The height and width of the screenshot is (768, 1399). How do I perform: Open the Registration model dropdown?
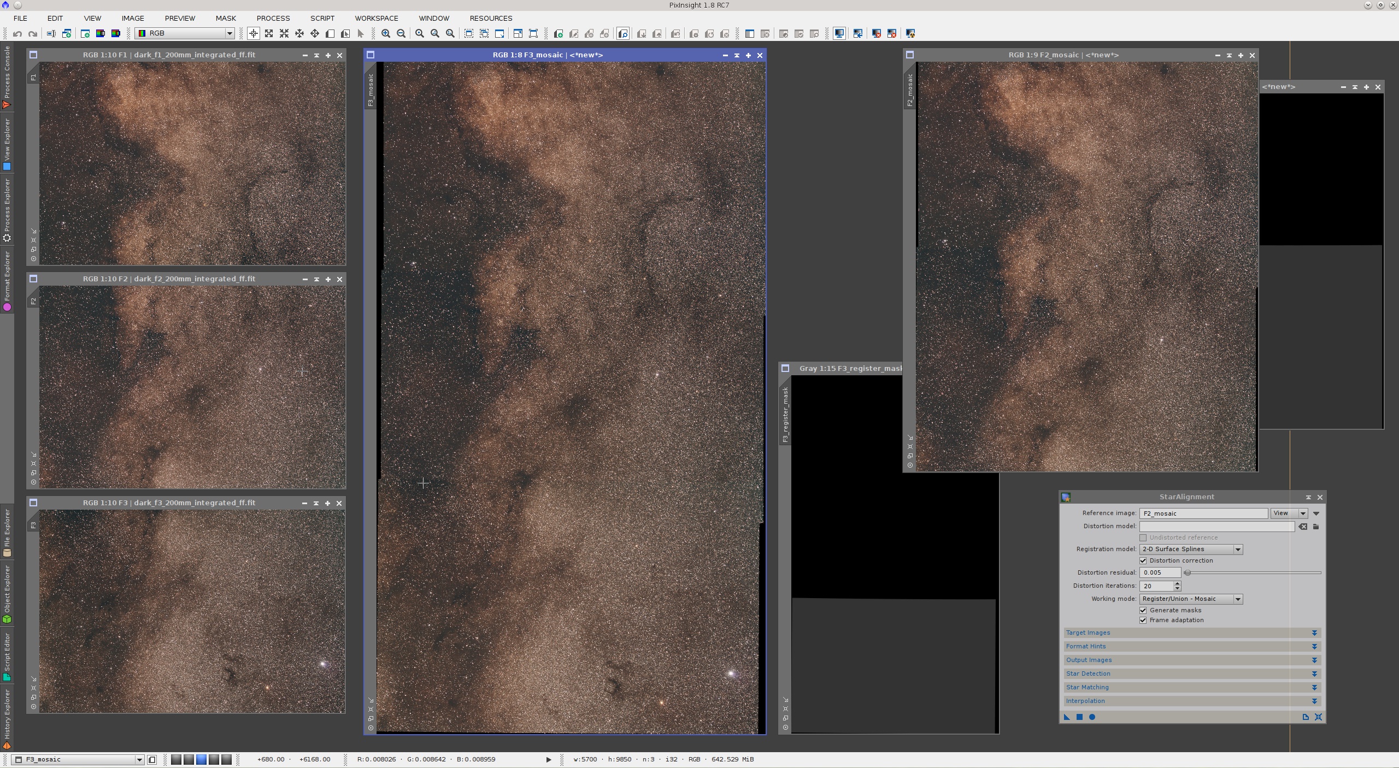point(1191,549)
